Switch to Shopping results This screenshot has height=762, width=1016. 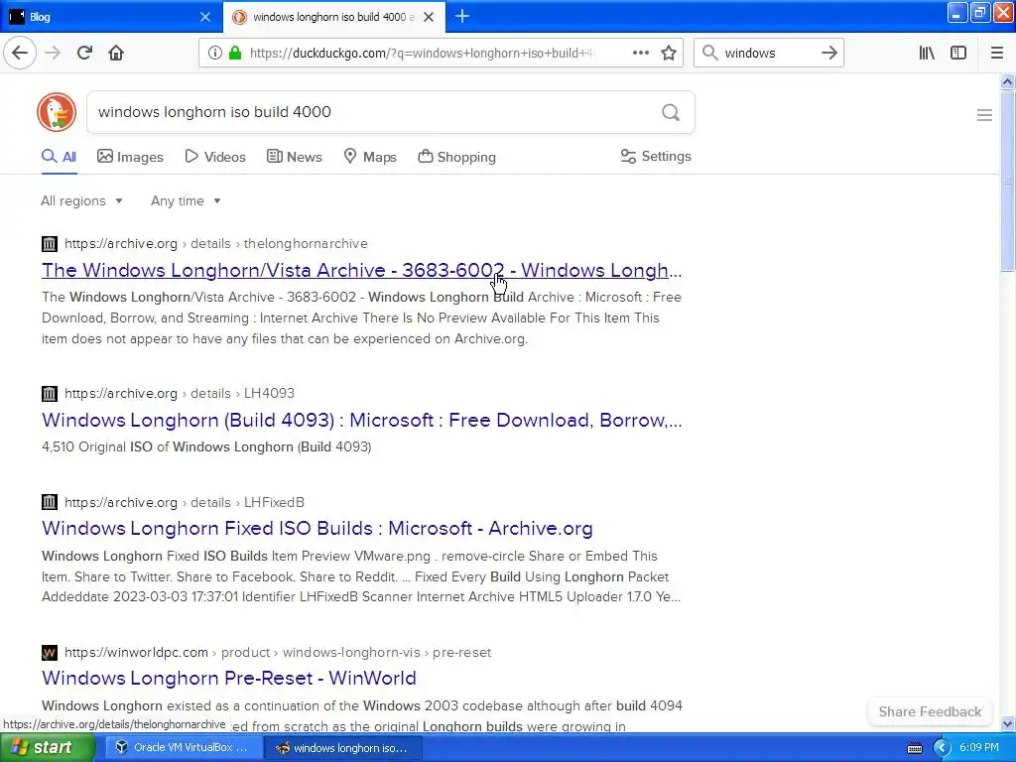pyautogui.click(x=456, y=157)
